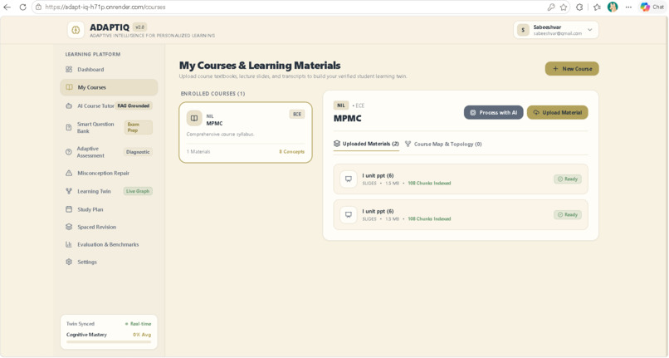Click the Spaced Revision layers icon
Screen dimensions: 669x358
click(69, 227)
